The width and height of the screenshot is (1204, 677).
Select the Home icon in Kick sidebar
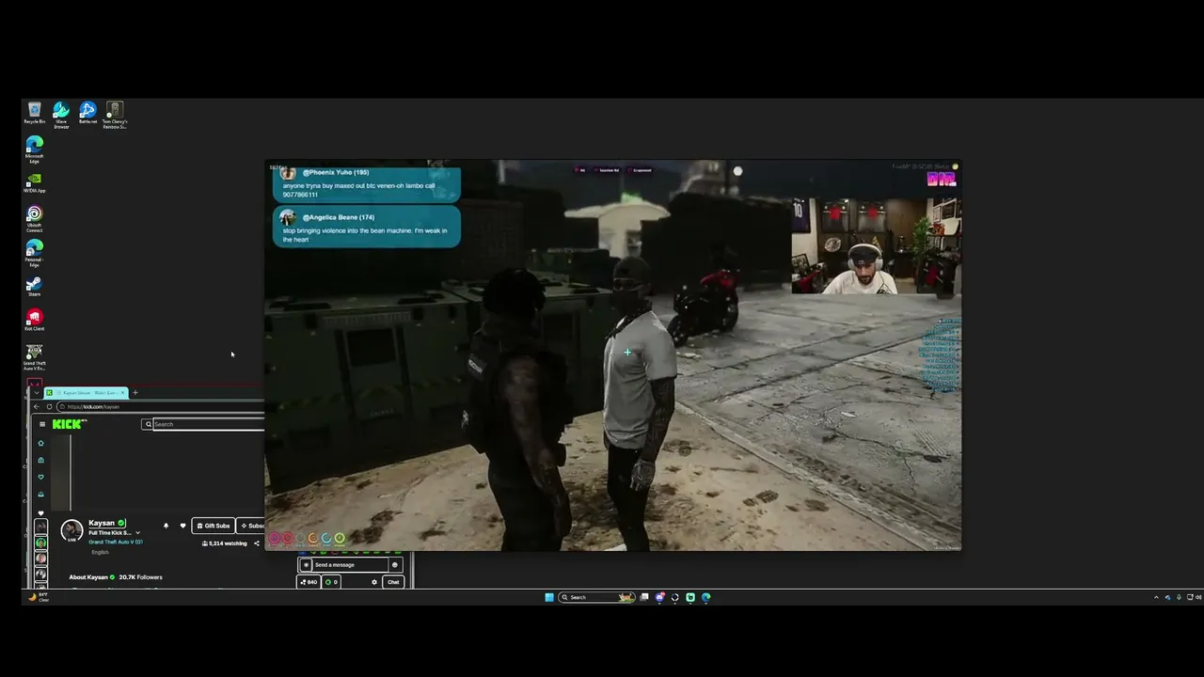(40, 443)
